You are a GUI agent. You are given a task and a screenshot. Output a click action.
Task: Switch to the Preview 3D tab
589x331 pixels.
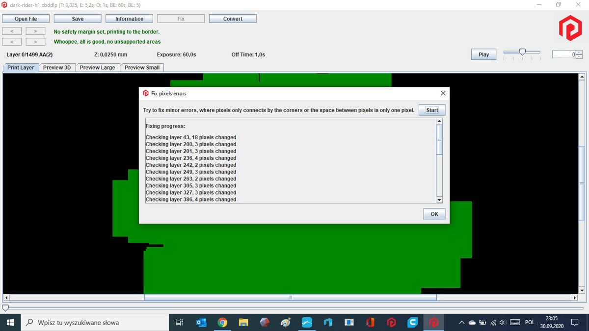57,68
